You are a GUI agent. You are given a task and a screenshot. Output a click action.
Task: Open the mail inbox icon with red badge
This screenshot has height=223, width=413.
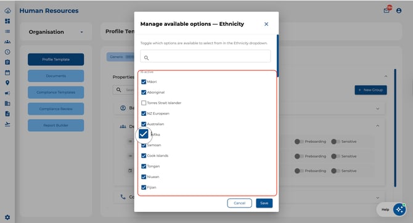pyautogui.click(x=386, y=10)
